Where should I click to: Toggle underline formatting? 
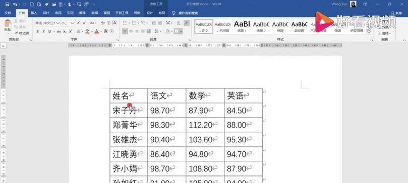pyautogui.click(x=49, y=31)
